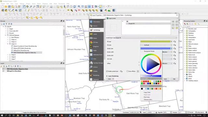Open the Vector menu in menu bar

pyautogui.click(x=34, y=4)
